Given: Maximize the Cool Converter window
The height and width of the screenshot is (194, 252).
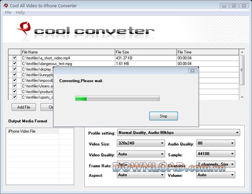Looking at the screenshot, I should 234,6.
